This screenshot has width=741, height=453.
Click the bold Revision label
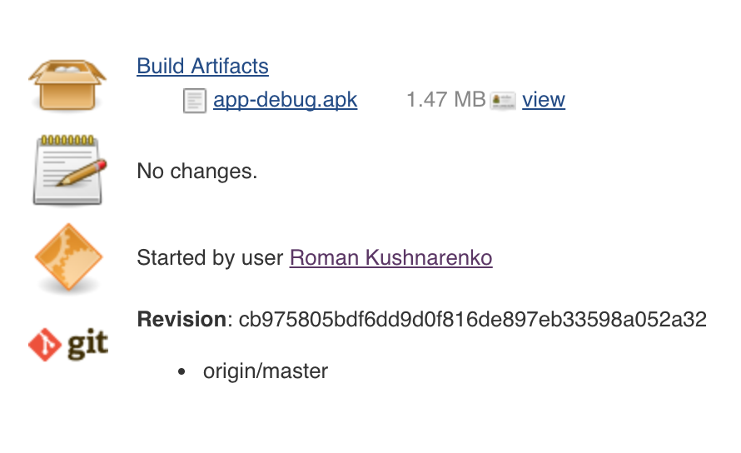181,319
